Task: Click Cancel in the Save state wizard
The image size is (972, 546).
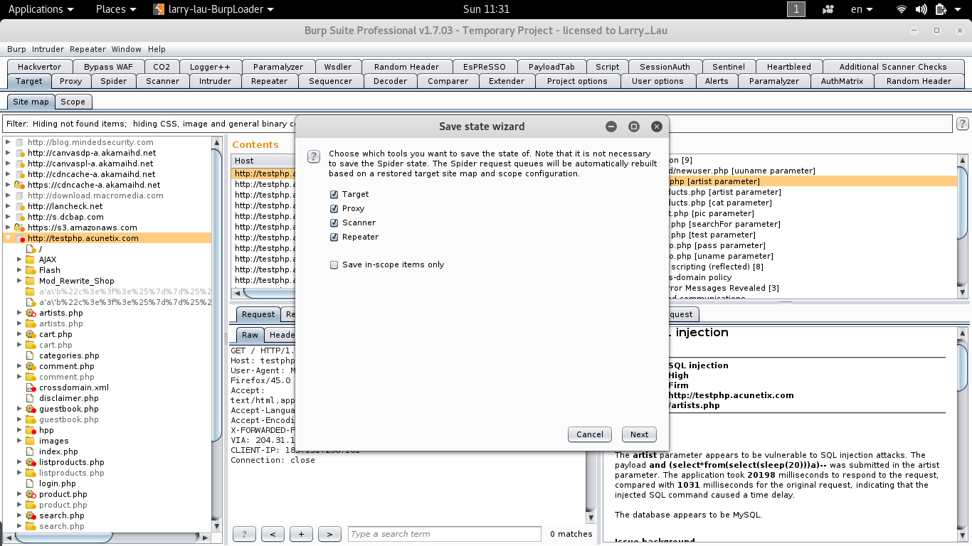Action: coord(589,434)
